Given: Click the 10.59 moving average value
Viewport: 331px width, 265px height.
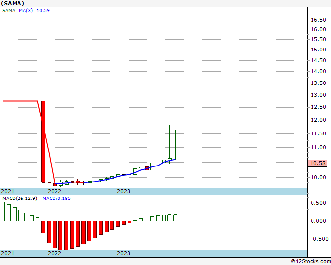Looking at the screenshot, I should click(x=43, y=11).
